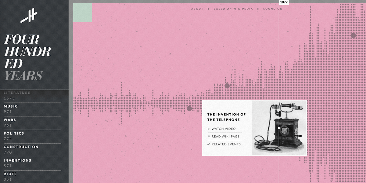The height and width of the screenshot is (183, 366).
Task: Select the Based on Wikipedia menu item
Action: 233,9
